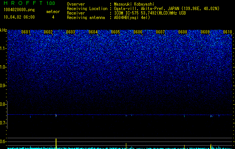The width and height of the screenshot is (235, 149).
Task: Click the 0.8 frequency axis label
Action: [x=3, y=104]
